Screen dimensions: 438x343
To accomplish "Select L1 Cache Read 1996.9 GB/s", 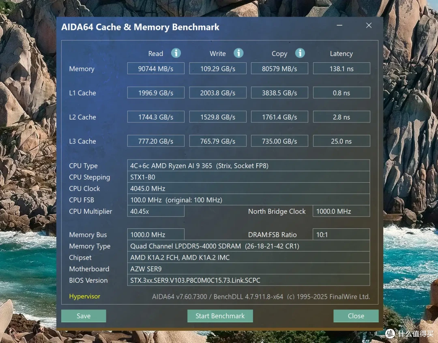I will pyautogui.click(x=156, y=93).
